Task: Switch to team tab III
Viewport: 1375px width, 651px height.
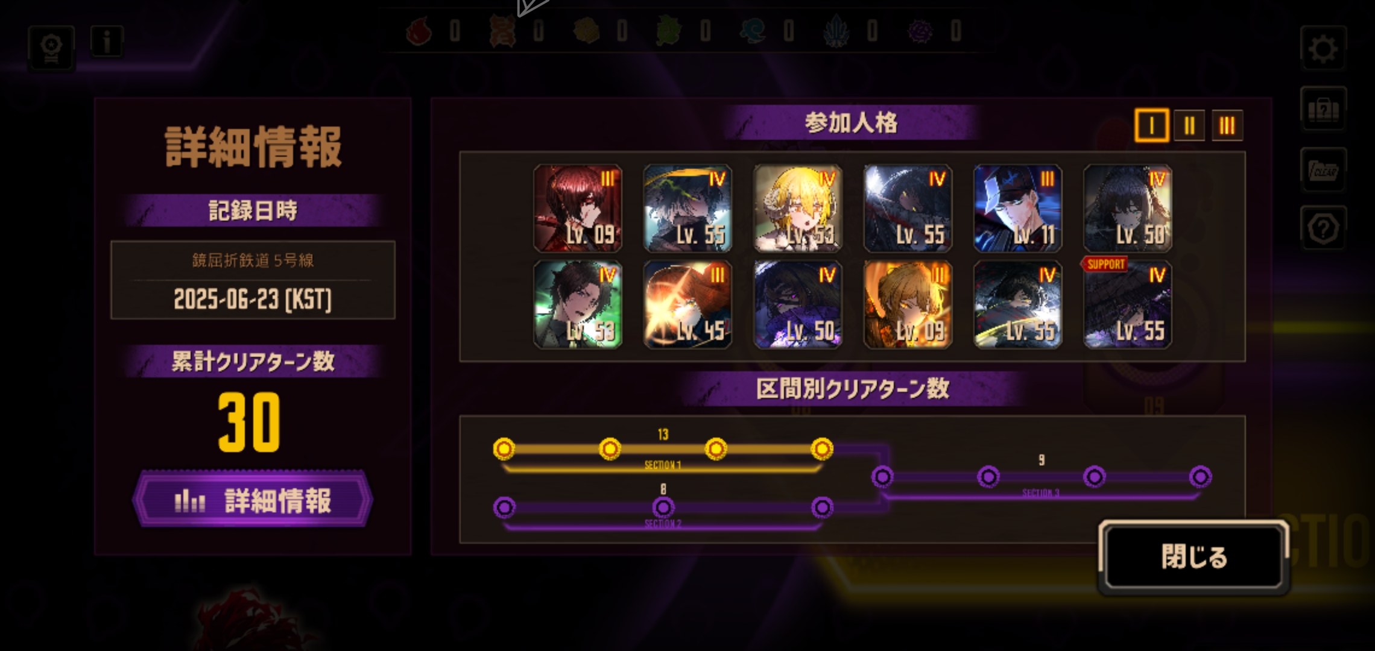Action: pyautogui.click(x=1227, y=125)
